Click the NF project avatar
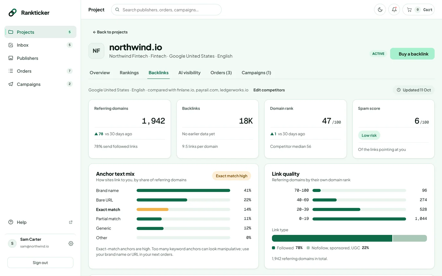 coord(96,51)
